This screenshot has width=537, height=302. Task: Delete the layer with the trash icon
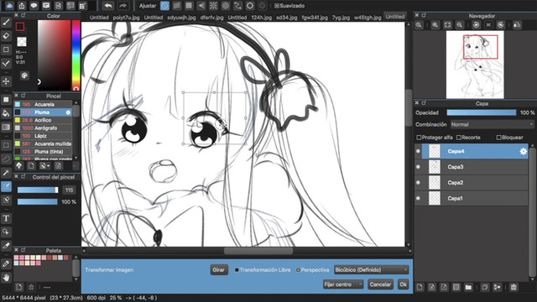(x=514, y=287)
